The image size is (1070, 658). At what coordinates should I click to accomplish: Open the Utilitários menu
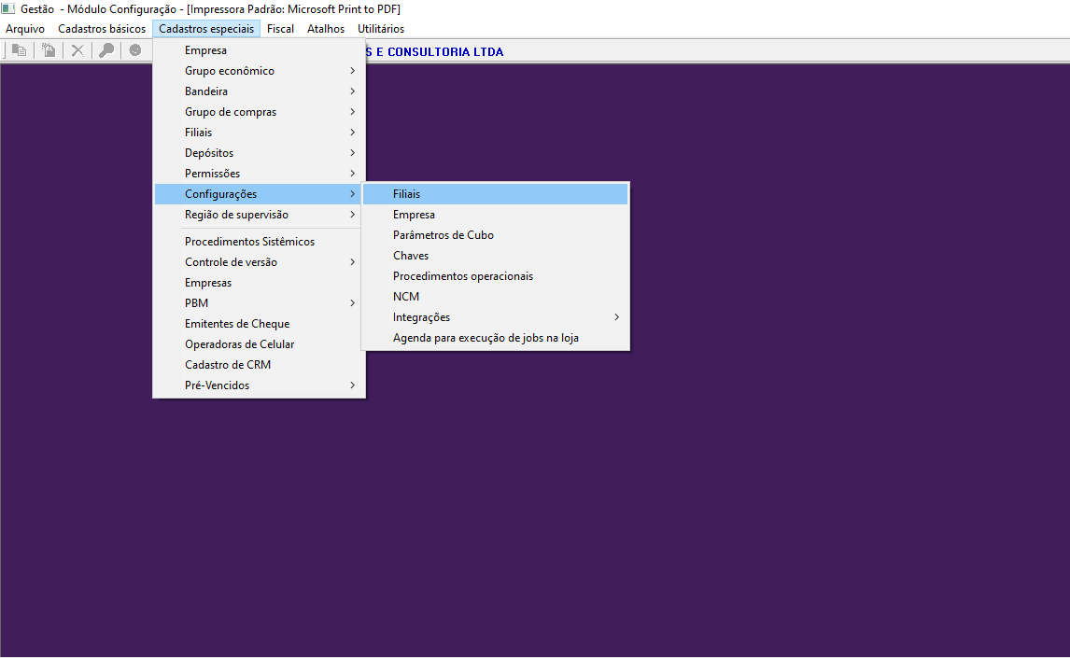[381, 29]
